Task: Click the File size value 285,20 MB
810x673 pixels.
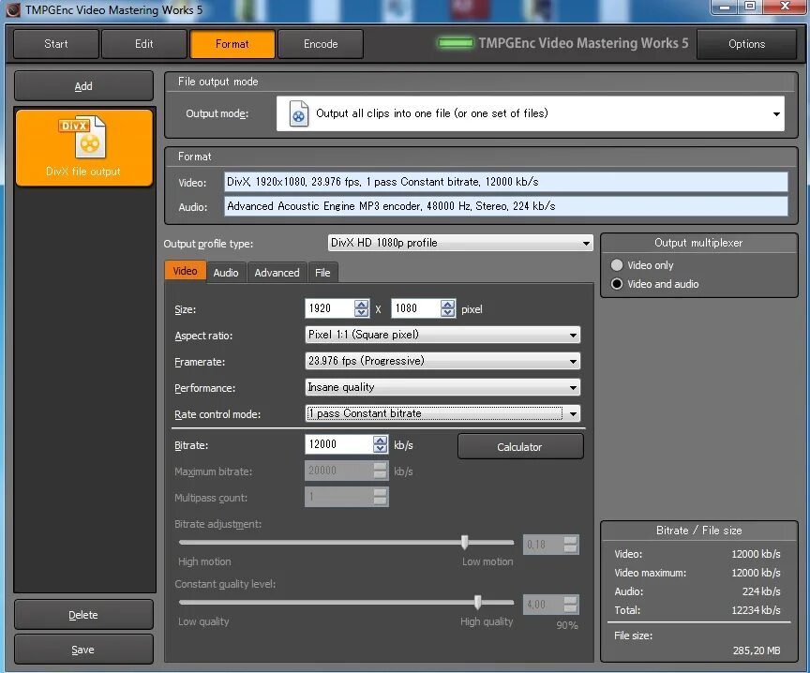Action: [x=757, y=651]
